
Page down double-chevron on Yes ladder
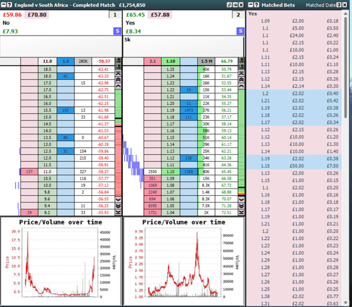(x=241, y=206)
